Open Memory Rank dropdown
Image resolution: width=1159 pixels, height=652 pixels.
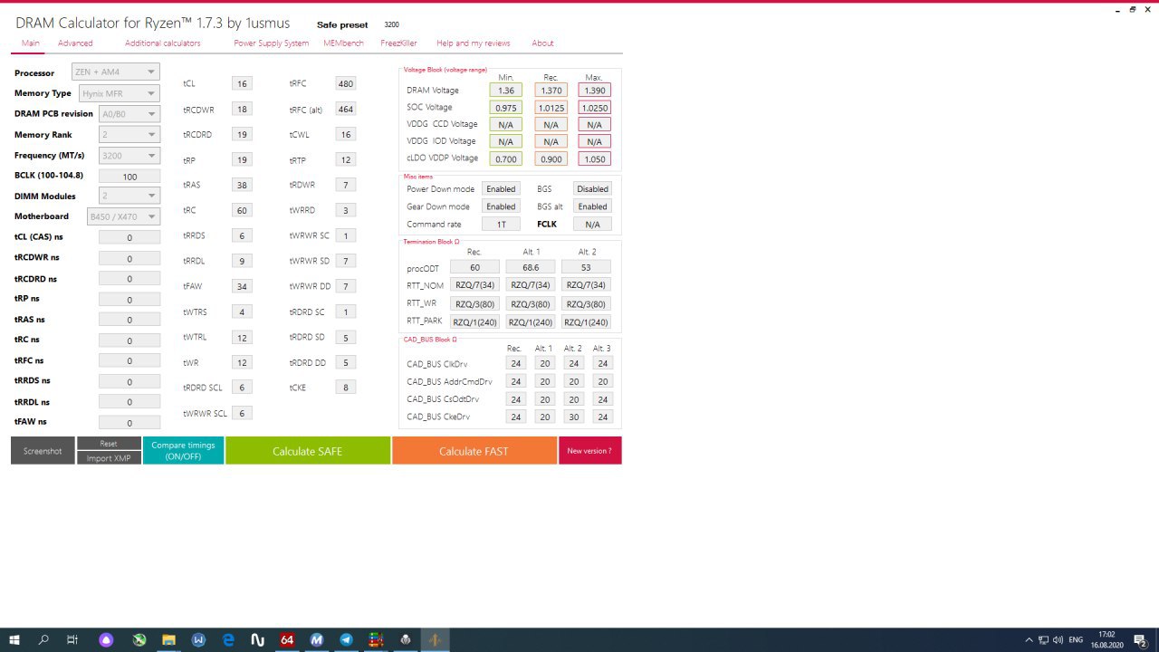(129, 134)
